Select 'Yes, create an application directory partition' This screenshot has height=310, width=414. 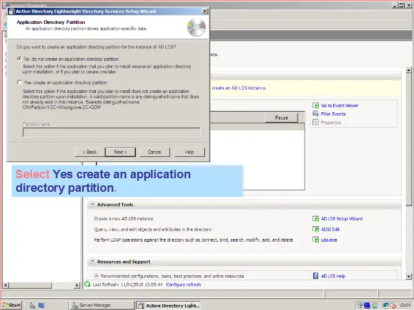pyautogui.click(x=19, y=83)
